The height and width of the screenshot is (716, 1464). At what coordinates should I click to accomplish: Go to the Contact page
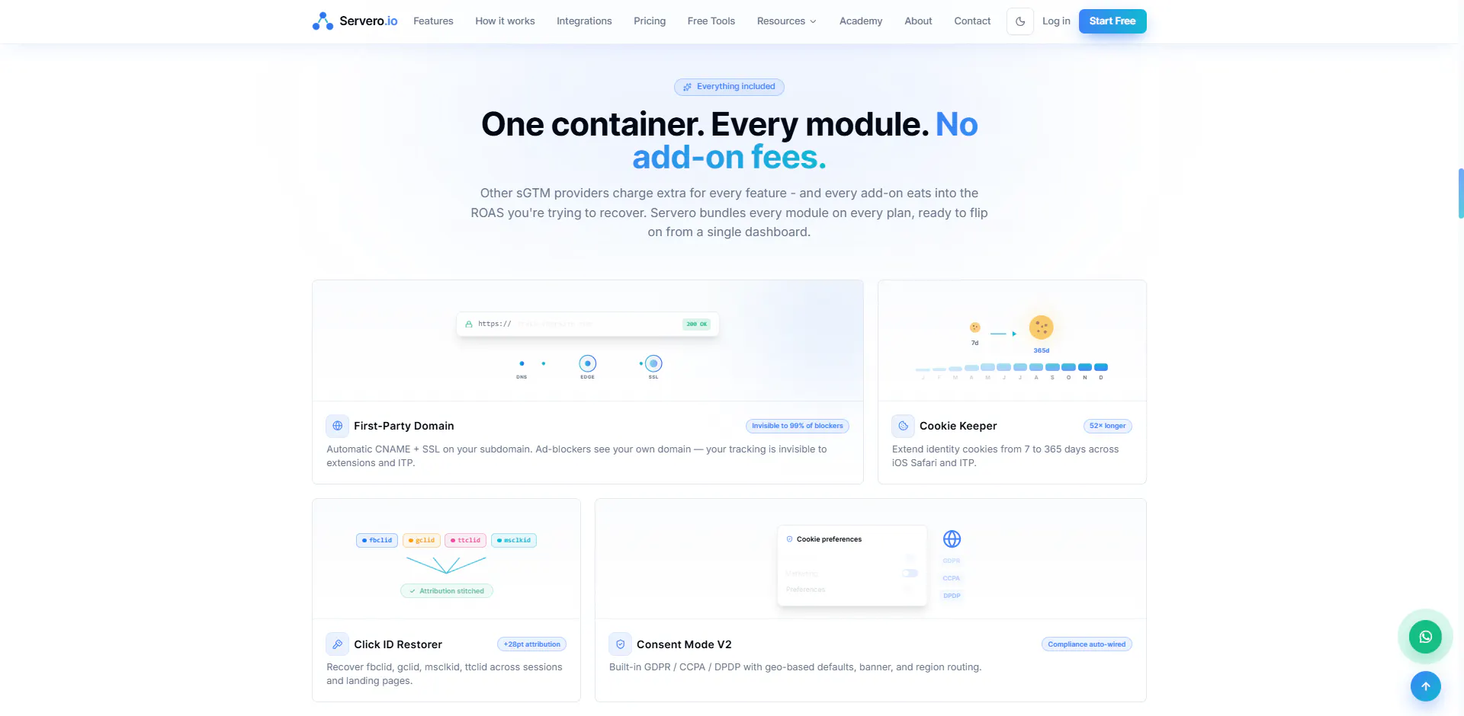pos(972,21)
